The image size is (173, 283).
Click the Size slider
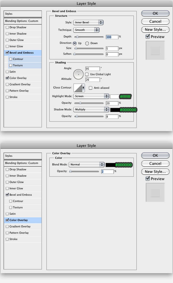(x=89, y=48)
